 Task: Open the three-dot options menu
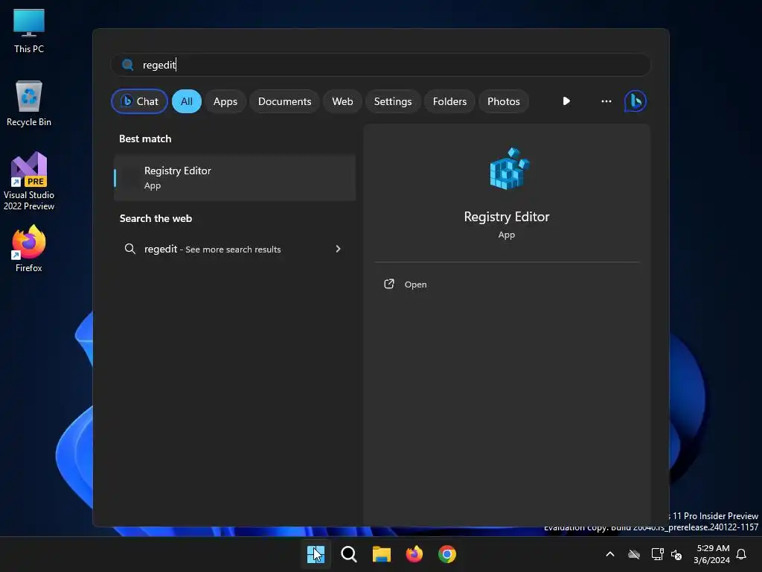tap(606, 101)
